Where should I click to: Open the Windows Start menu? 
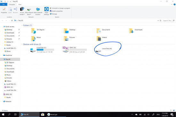coord(3,114)
